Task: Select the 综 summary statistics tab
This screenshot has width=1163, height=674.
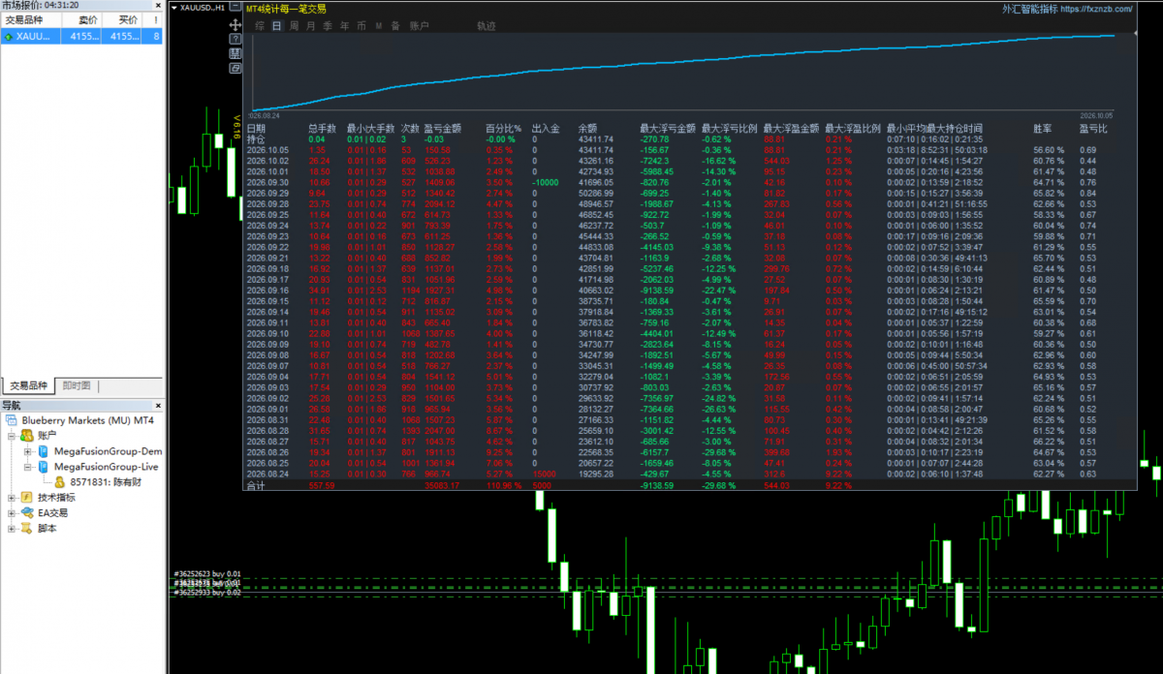Action: pyautogui.click(x=260, y=25)
